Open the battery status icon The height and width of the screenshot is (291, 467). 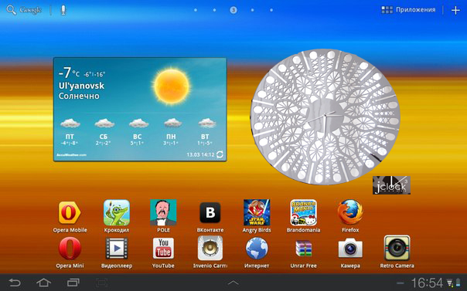[458, 283]
